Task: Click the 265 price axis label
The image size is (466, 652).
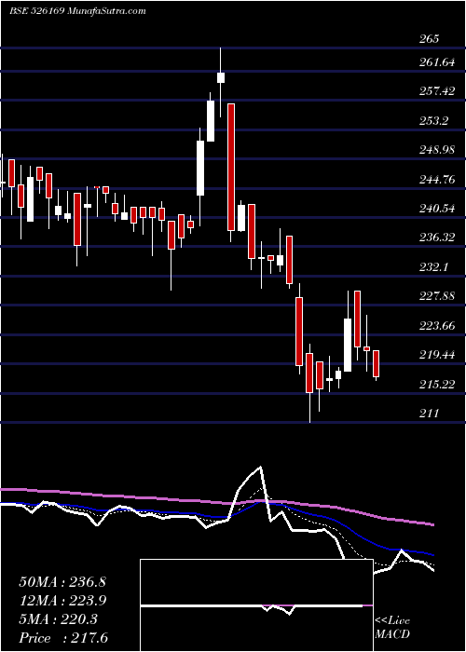Action: pyautogui.click(x=430, y=39)
